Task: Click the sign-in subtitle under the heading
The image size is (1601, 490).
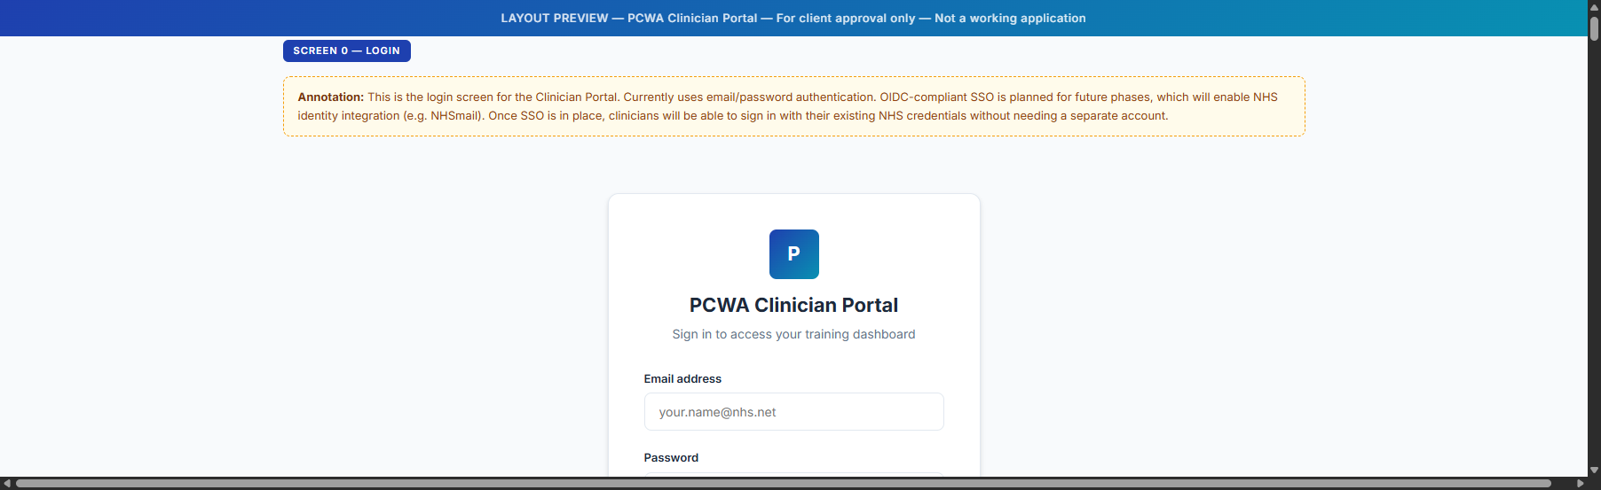Action: 793,334
